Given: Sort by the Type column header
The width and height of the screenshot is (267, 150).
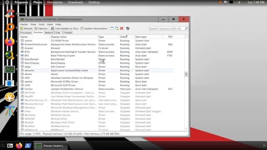Looking at the screenshot, I should point(108,37).
